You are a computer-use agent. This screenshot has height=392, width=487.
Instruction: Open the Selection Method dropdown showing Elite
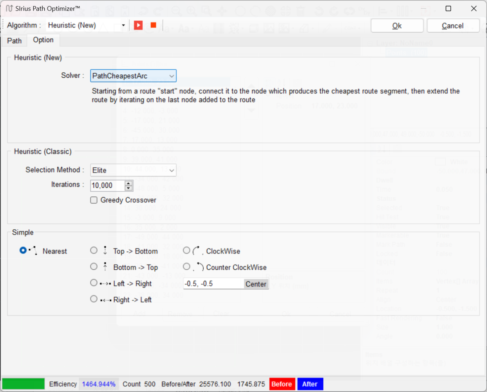(x=133, y=170)
